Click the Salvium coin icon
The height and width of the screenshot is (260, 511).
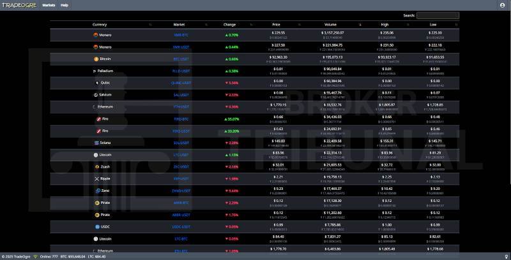click(x=96, y=95)
